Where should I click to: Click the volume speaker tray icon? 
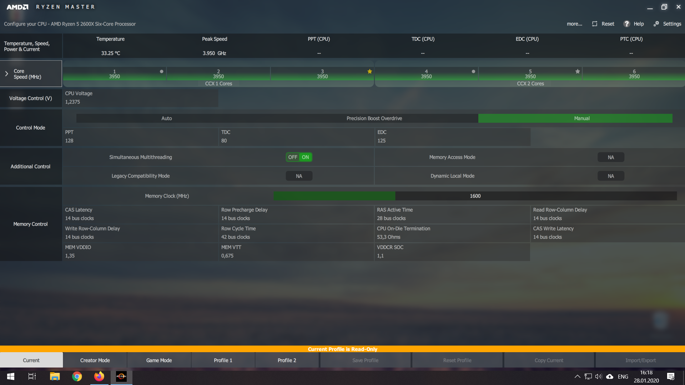click(599, 376)
